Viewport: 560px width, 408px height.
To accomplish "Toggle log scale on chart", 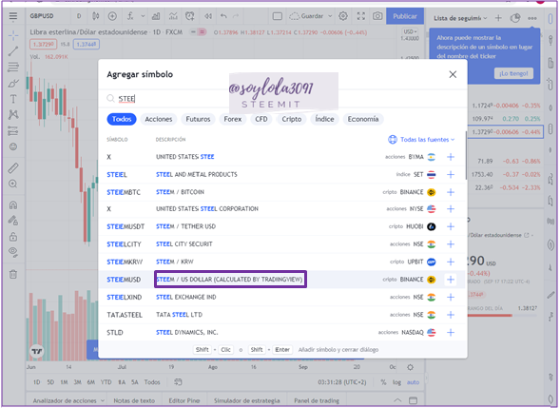I will (396, 382).
